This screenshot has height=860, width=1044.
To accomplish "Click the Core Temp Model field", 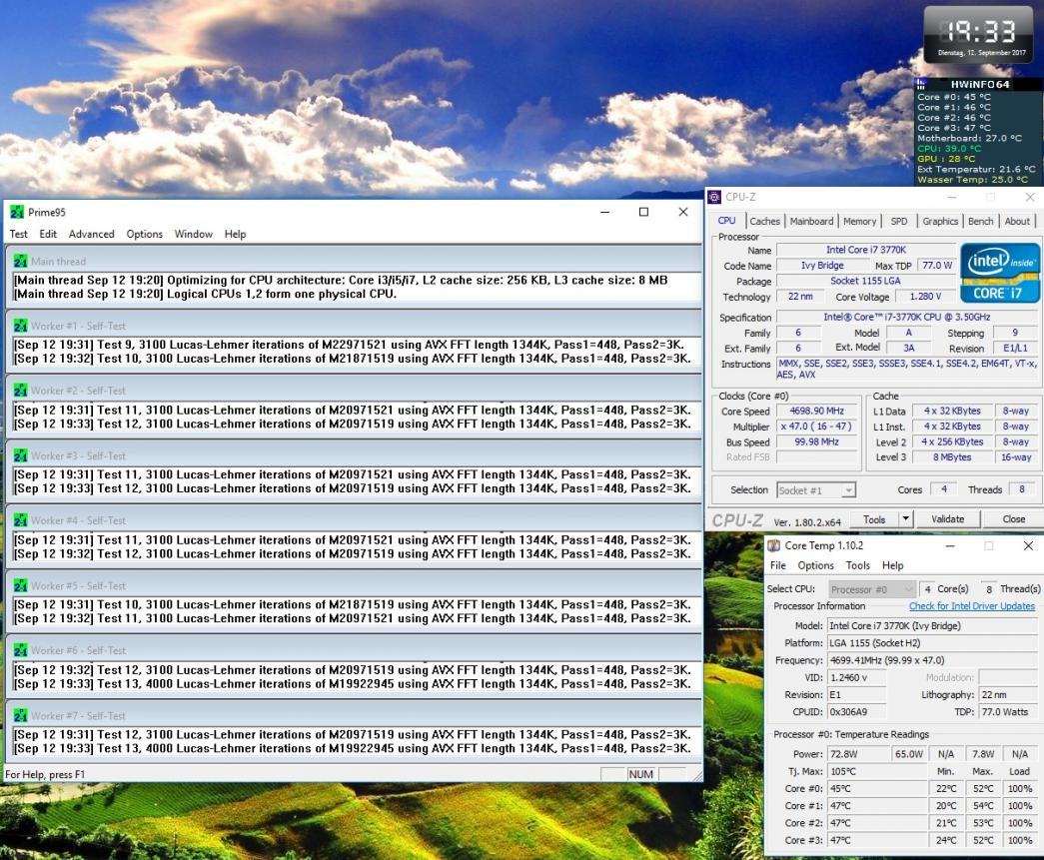I will click(x=932, y=626).
